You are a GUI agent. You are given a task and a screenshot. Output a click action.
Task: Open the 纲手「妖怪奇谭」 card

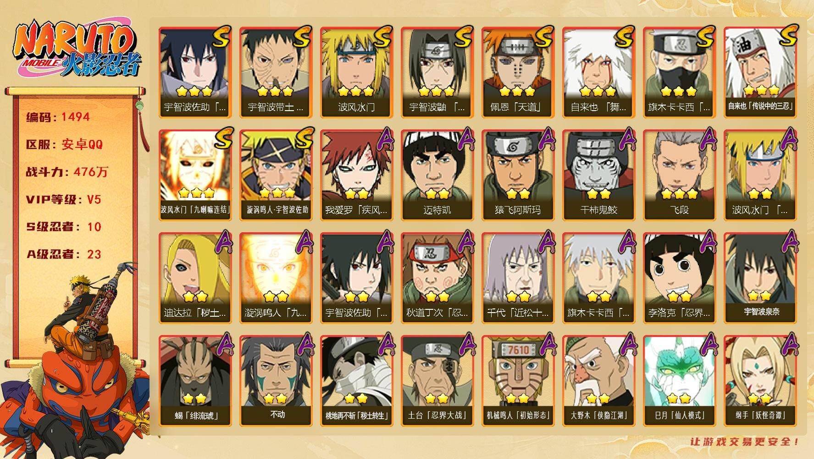point(760,381)
